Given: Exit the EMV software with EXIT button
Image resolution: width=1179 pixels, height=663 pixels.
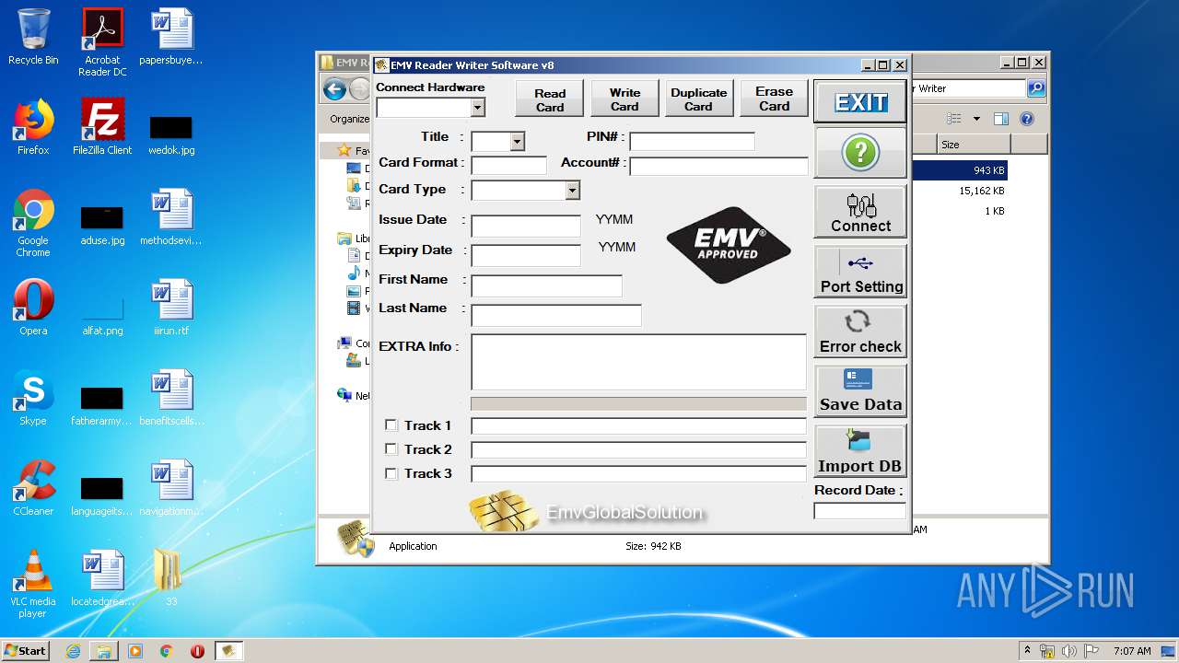Looking at the screenshot, I should (x=860, y=102).
